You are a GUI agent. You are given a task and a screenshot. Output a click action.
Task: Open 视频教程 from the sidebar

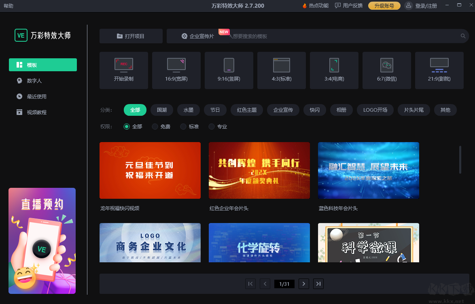42,112
